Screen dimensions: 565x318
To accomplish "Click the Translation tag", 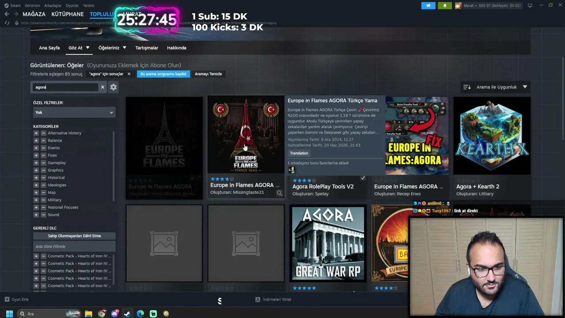I will [299, 153].
